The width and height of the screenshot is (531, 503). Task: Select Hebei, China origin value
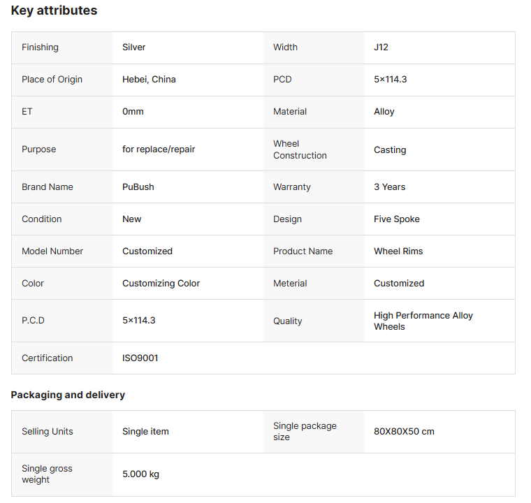(x=149, y=80)
